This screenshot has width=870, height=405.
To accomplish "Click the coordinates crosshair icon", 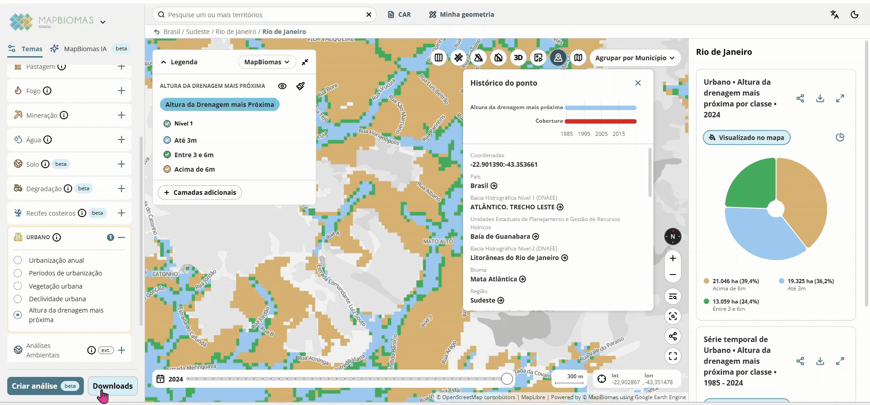I will coord(602,379).
